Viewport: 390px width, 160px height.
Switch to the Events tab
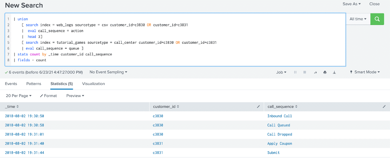tap(11, 84)
